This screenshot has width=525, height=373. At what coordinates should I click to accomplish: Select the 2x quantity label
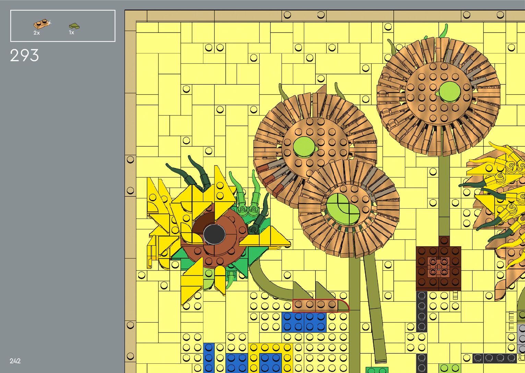pos(37,33)
